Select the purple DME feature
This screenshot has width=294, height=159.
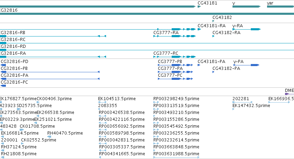click(x=289, y=94)
